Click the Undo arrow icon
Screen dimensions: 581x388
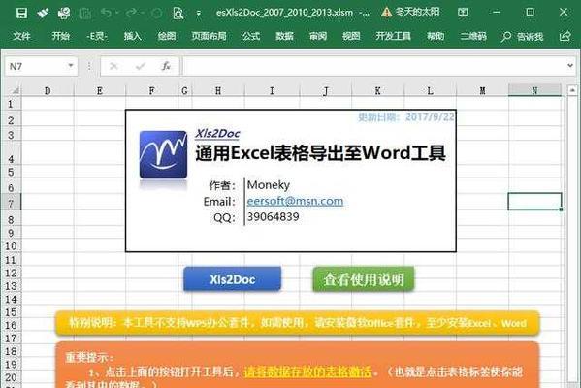(x=106, y=13)
